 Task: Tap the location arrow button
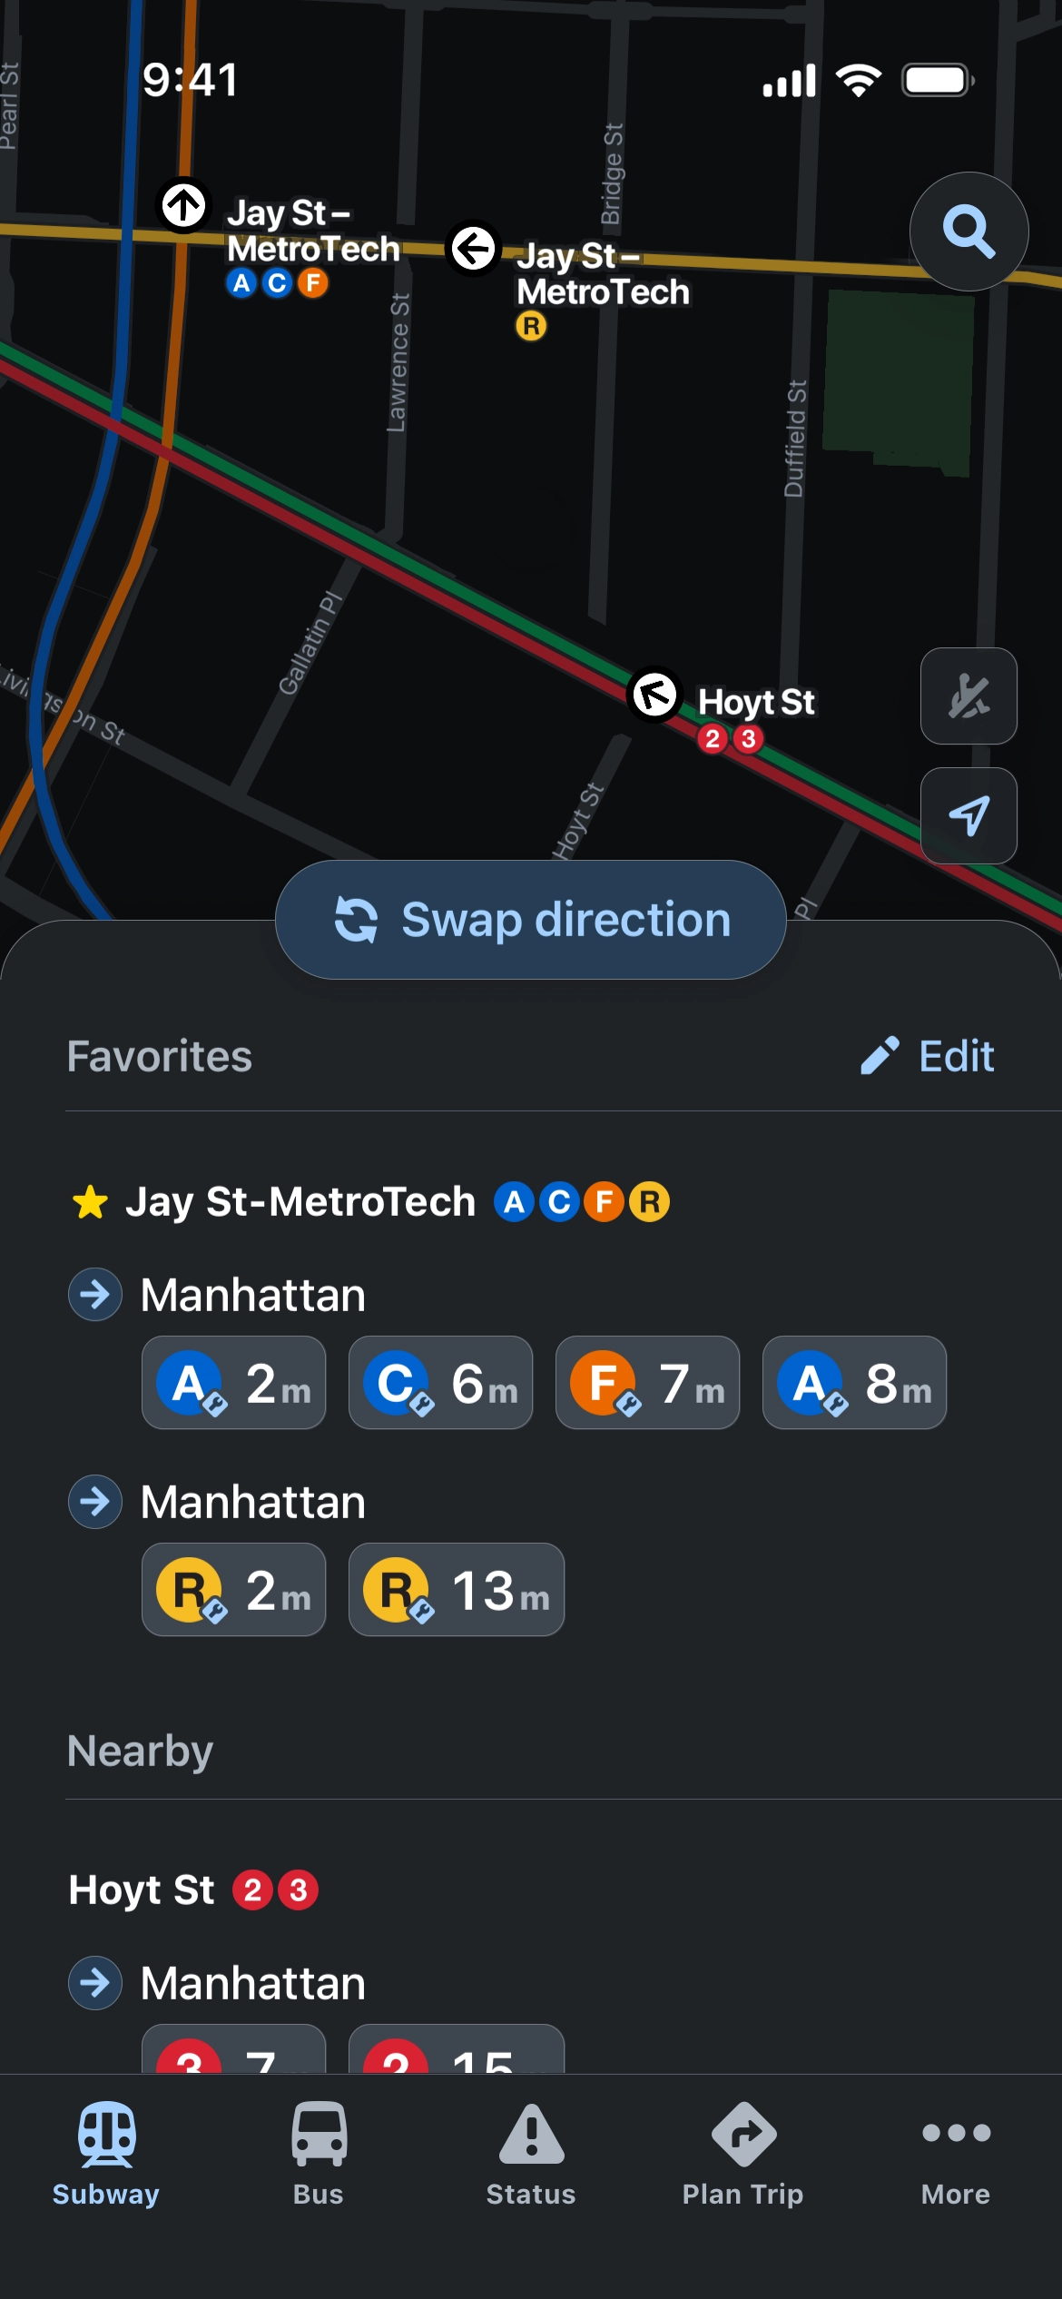tap(969, 815)
